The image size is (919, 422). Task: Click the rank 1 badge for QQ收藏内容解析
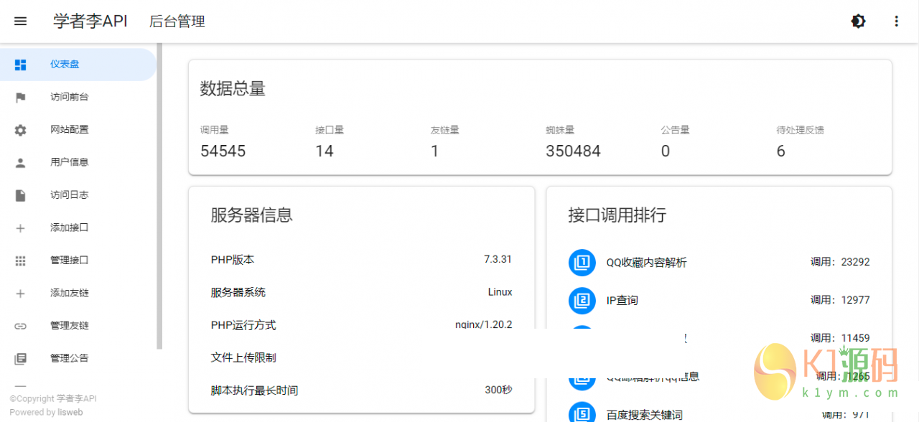582,262
